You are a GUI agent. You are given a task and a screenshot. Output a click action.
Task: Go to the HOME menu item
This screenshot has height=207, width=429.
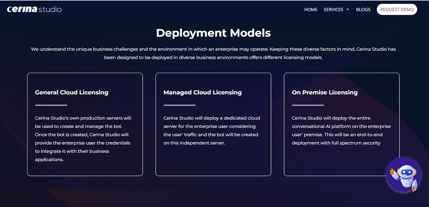click(311, 10)
